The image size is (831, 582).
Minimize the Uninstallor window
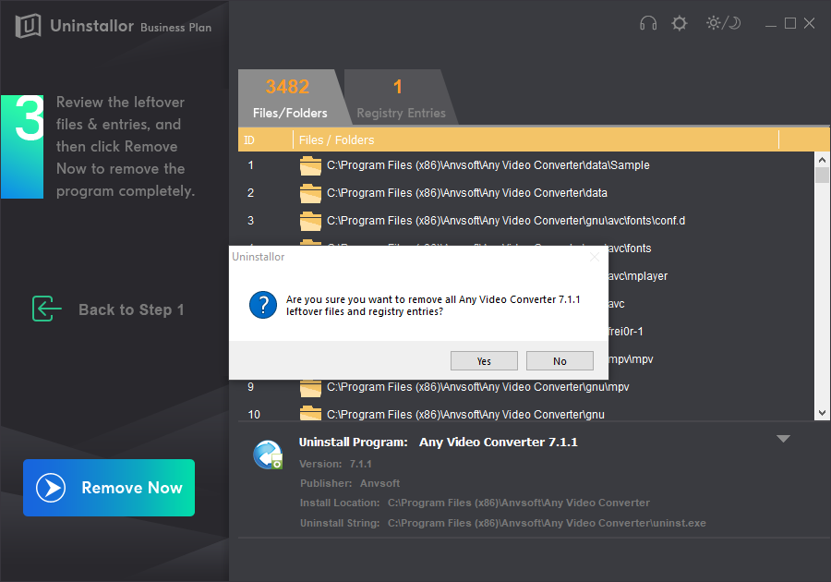[771, 24]
